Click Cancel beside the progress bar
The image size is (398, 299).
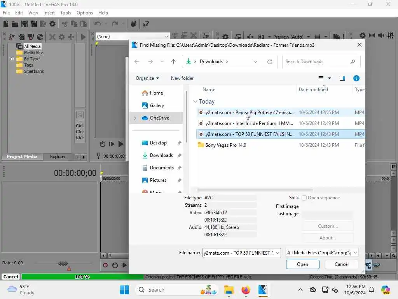tap(10, 277)
